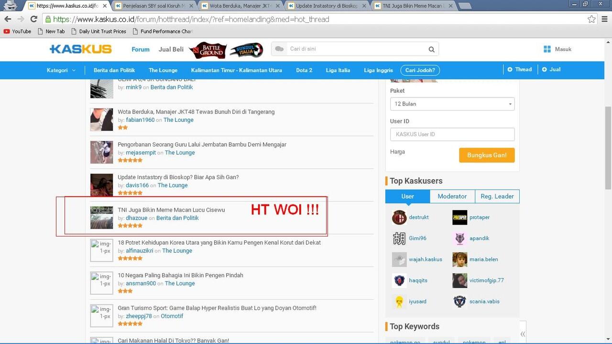Viewport: 612px width, 344px height.
Task: Open the Battle Ground banner icon
Action: click(208, 50)
